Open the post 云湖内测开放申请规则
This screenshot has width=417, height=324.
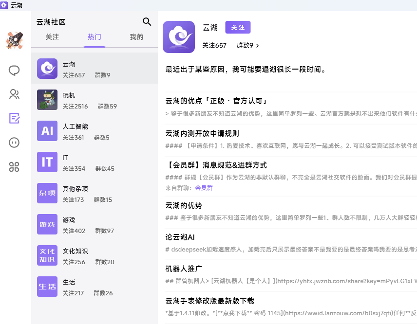pyautogui.click(x=202, y=133)
